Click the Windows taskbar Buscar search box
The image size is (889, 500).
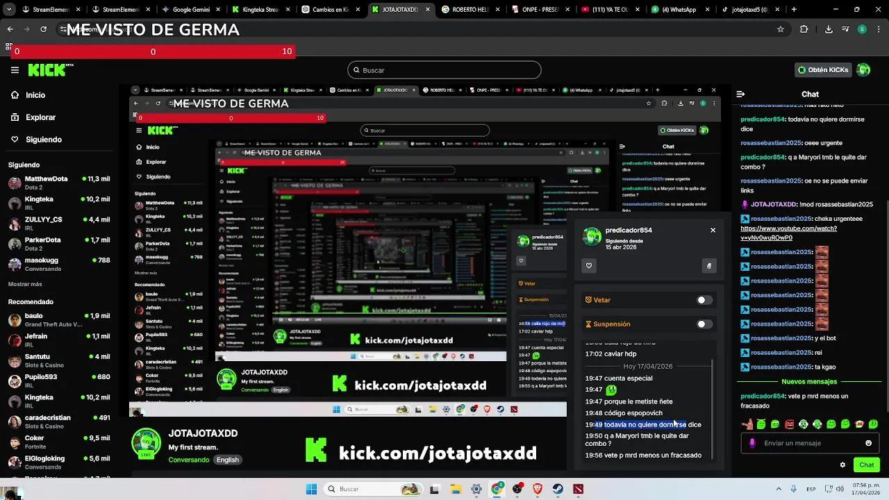375,489
